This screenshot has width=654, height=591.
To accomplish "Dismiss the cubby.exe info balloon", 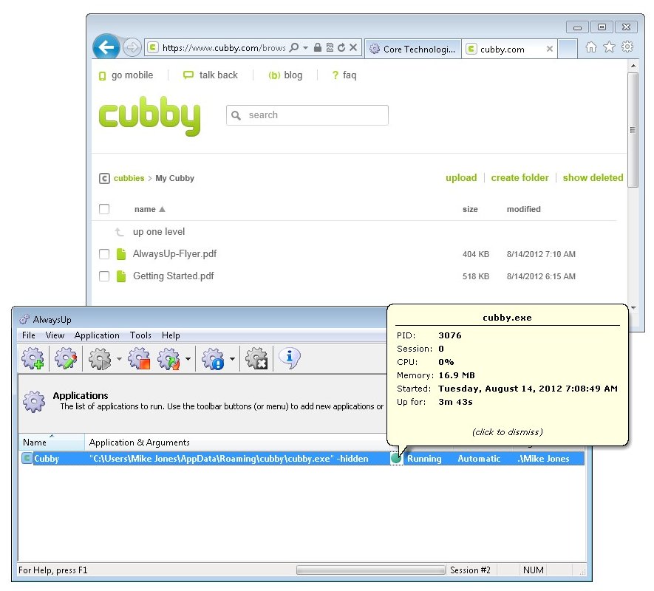I will tap(507, 432).
